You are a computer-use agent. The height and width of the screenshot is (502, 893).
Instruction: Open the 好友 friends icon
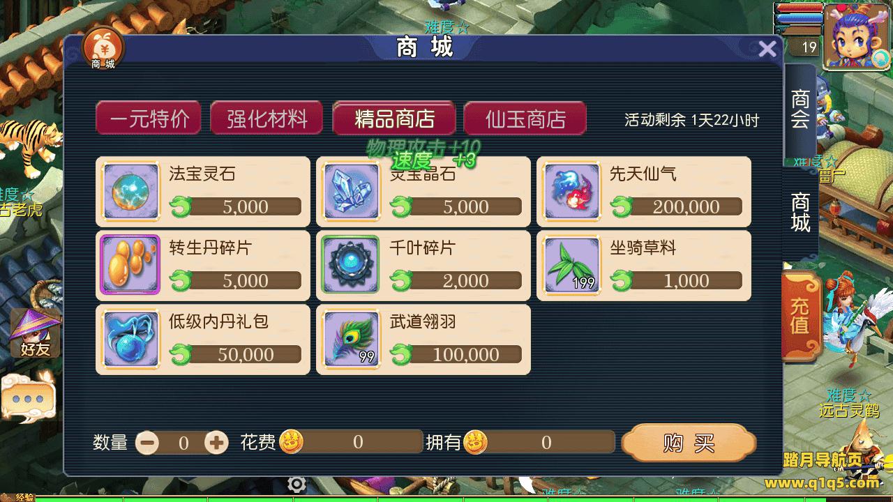pos(34,333)
